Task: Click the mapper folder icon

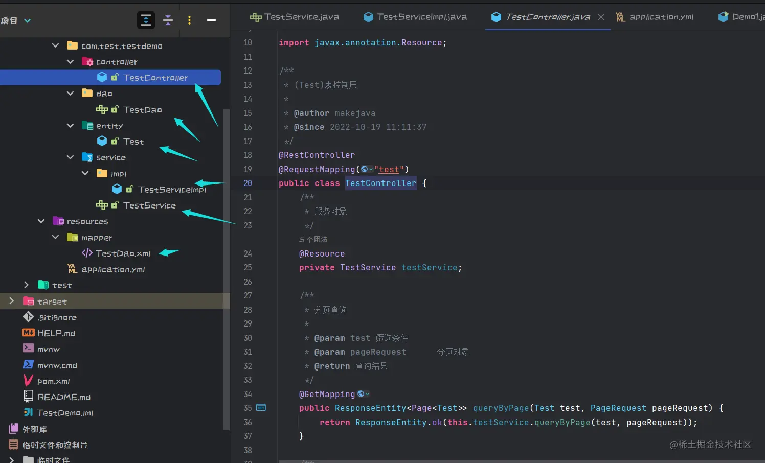Action: point(72,237)
